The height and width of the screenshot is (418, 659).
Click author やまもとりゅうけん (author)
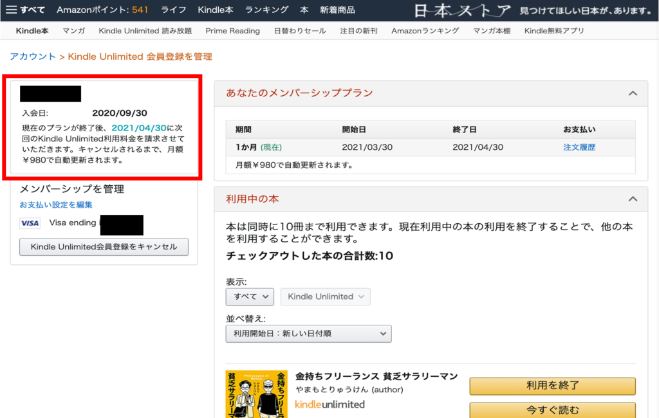point(349,390)
